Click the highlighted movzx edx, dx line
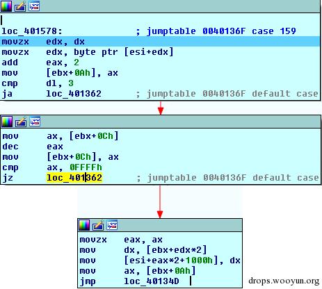Viewport: 322px width, 289px height. [161, 42]
